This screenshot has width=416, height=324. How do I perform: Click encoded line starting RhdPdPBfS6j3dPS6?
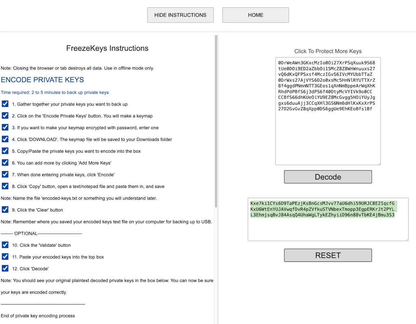pos(325,92)
